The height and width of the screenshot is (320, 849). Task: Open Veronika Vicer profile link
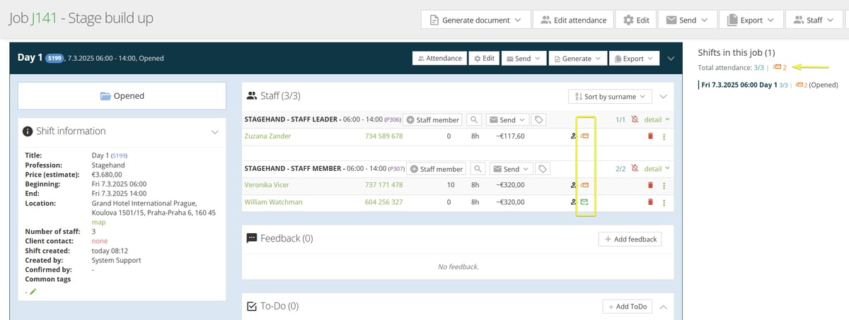(x=267, y=184)
